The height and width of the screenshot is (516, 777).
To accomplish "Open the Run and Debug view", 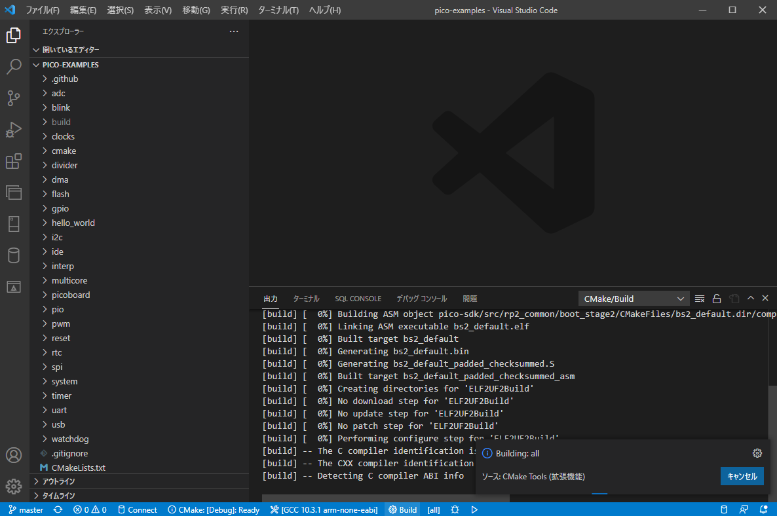I will point(14,130).
